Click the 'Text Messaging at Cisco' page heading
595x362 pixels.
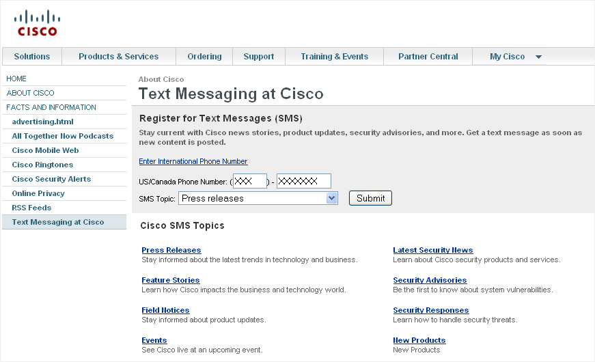tap(231, 94)
